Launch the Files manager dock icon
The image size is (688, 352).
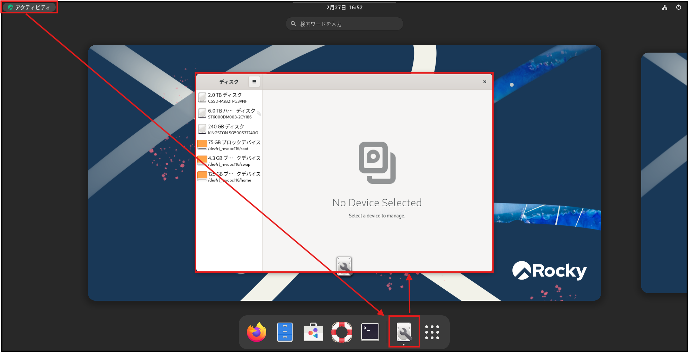285,332
